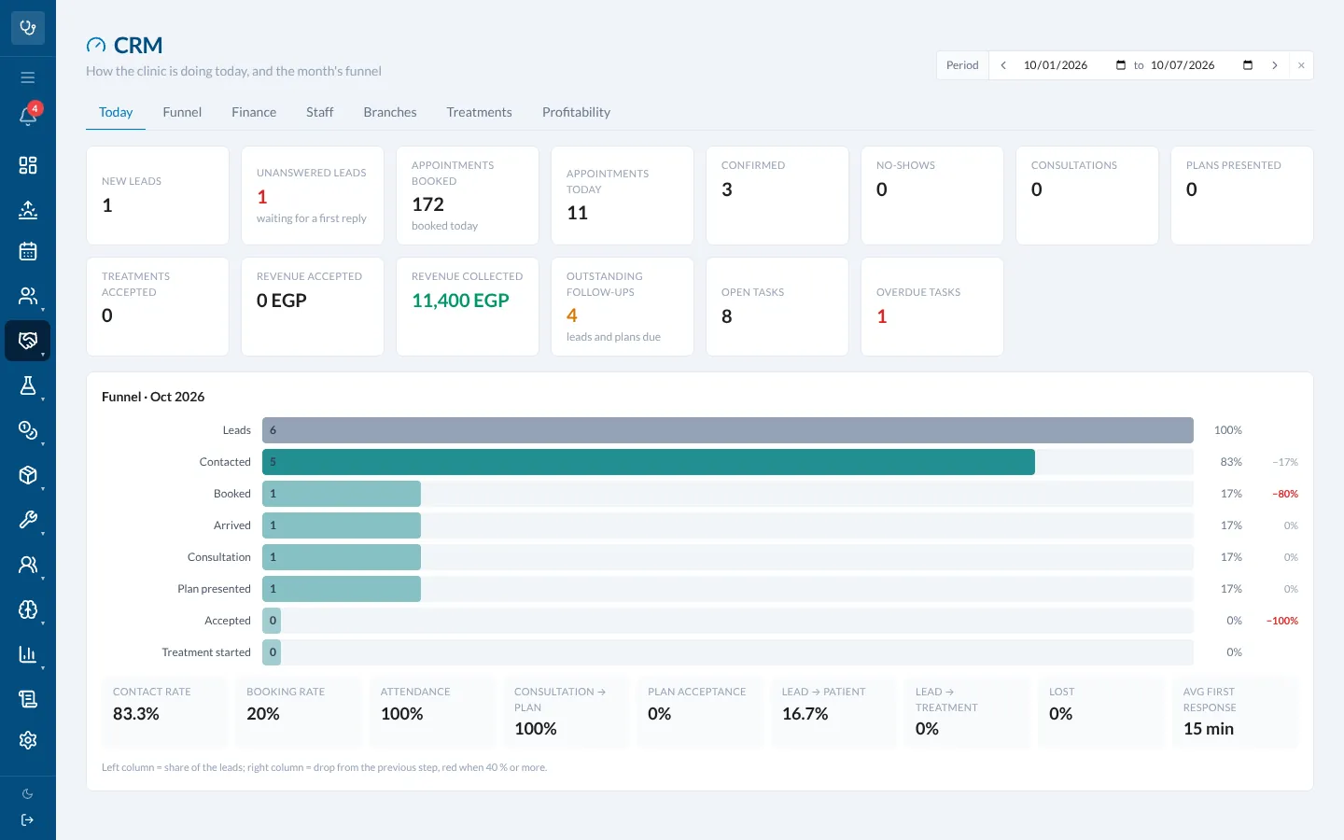Open the Overdue Tasks card

[932, 307]
